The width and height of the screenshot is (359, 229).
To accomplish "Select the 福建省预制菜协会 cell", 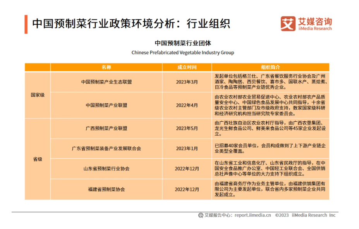I will (106, 189).
